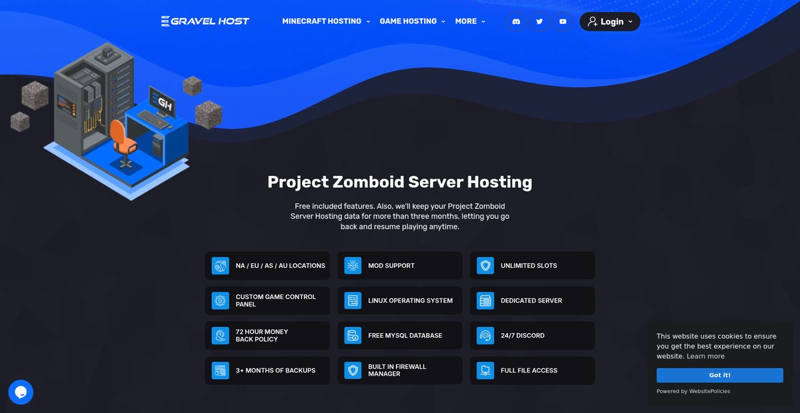This screenshot has width=800, height=413.
Task: Select the NA / EU / AS / AU Locations label
Action: pos(281,266)
